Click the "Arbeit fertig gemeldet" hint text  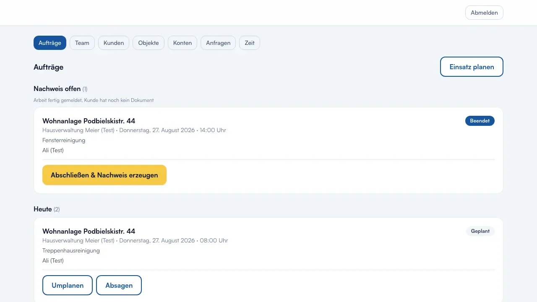[94, 100]
